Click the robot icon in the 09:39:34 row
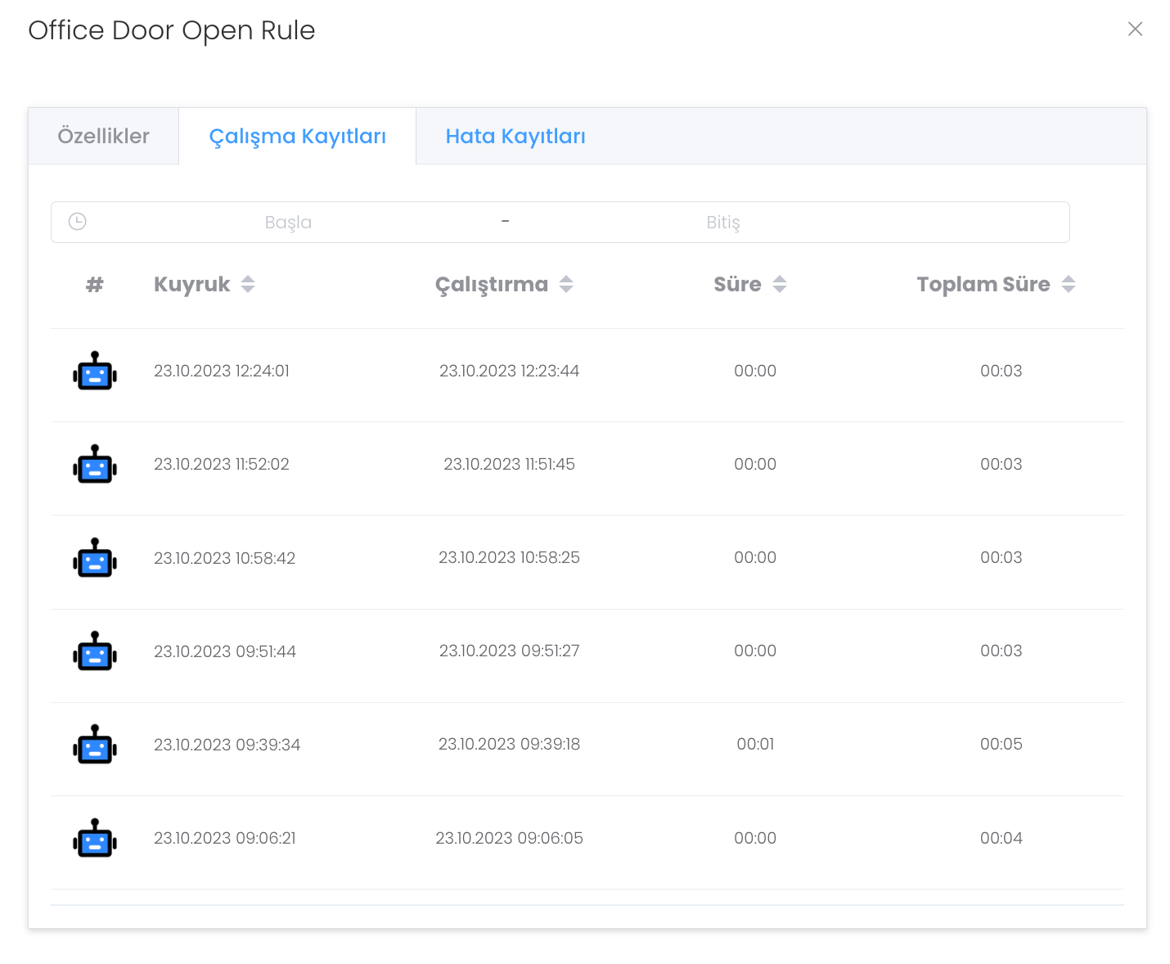1170x964 pixels. click(x=95, y=745)
